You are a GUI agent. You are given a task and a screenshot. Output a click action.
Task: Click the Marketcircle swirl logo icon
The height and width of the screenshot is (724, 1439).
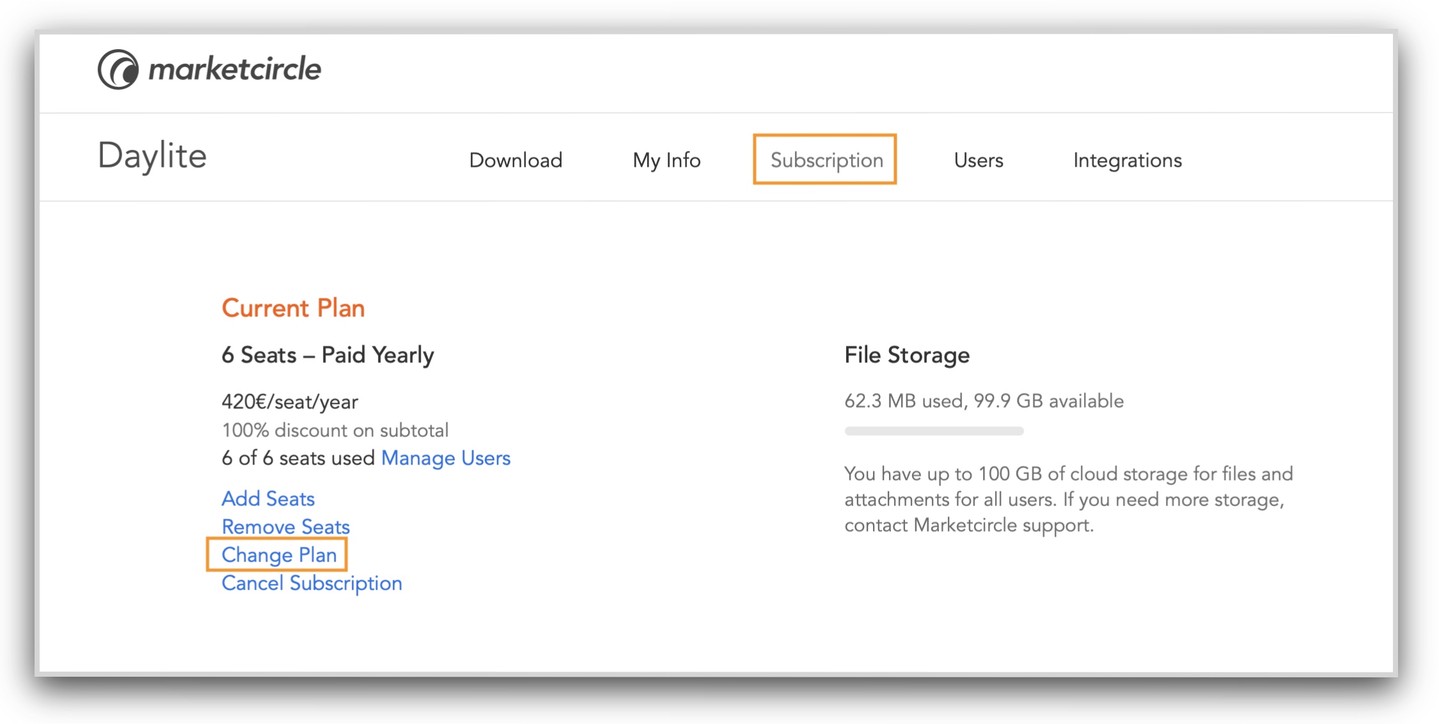click(x=118, y=69)
